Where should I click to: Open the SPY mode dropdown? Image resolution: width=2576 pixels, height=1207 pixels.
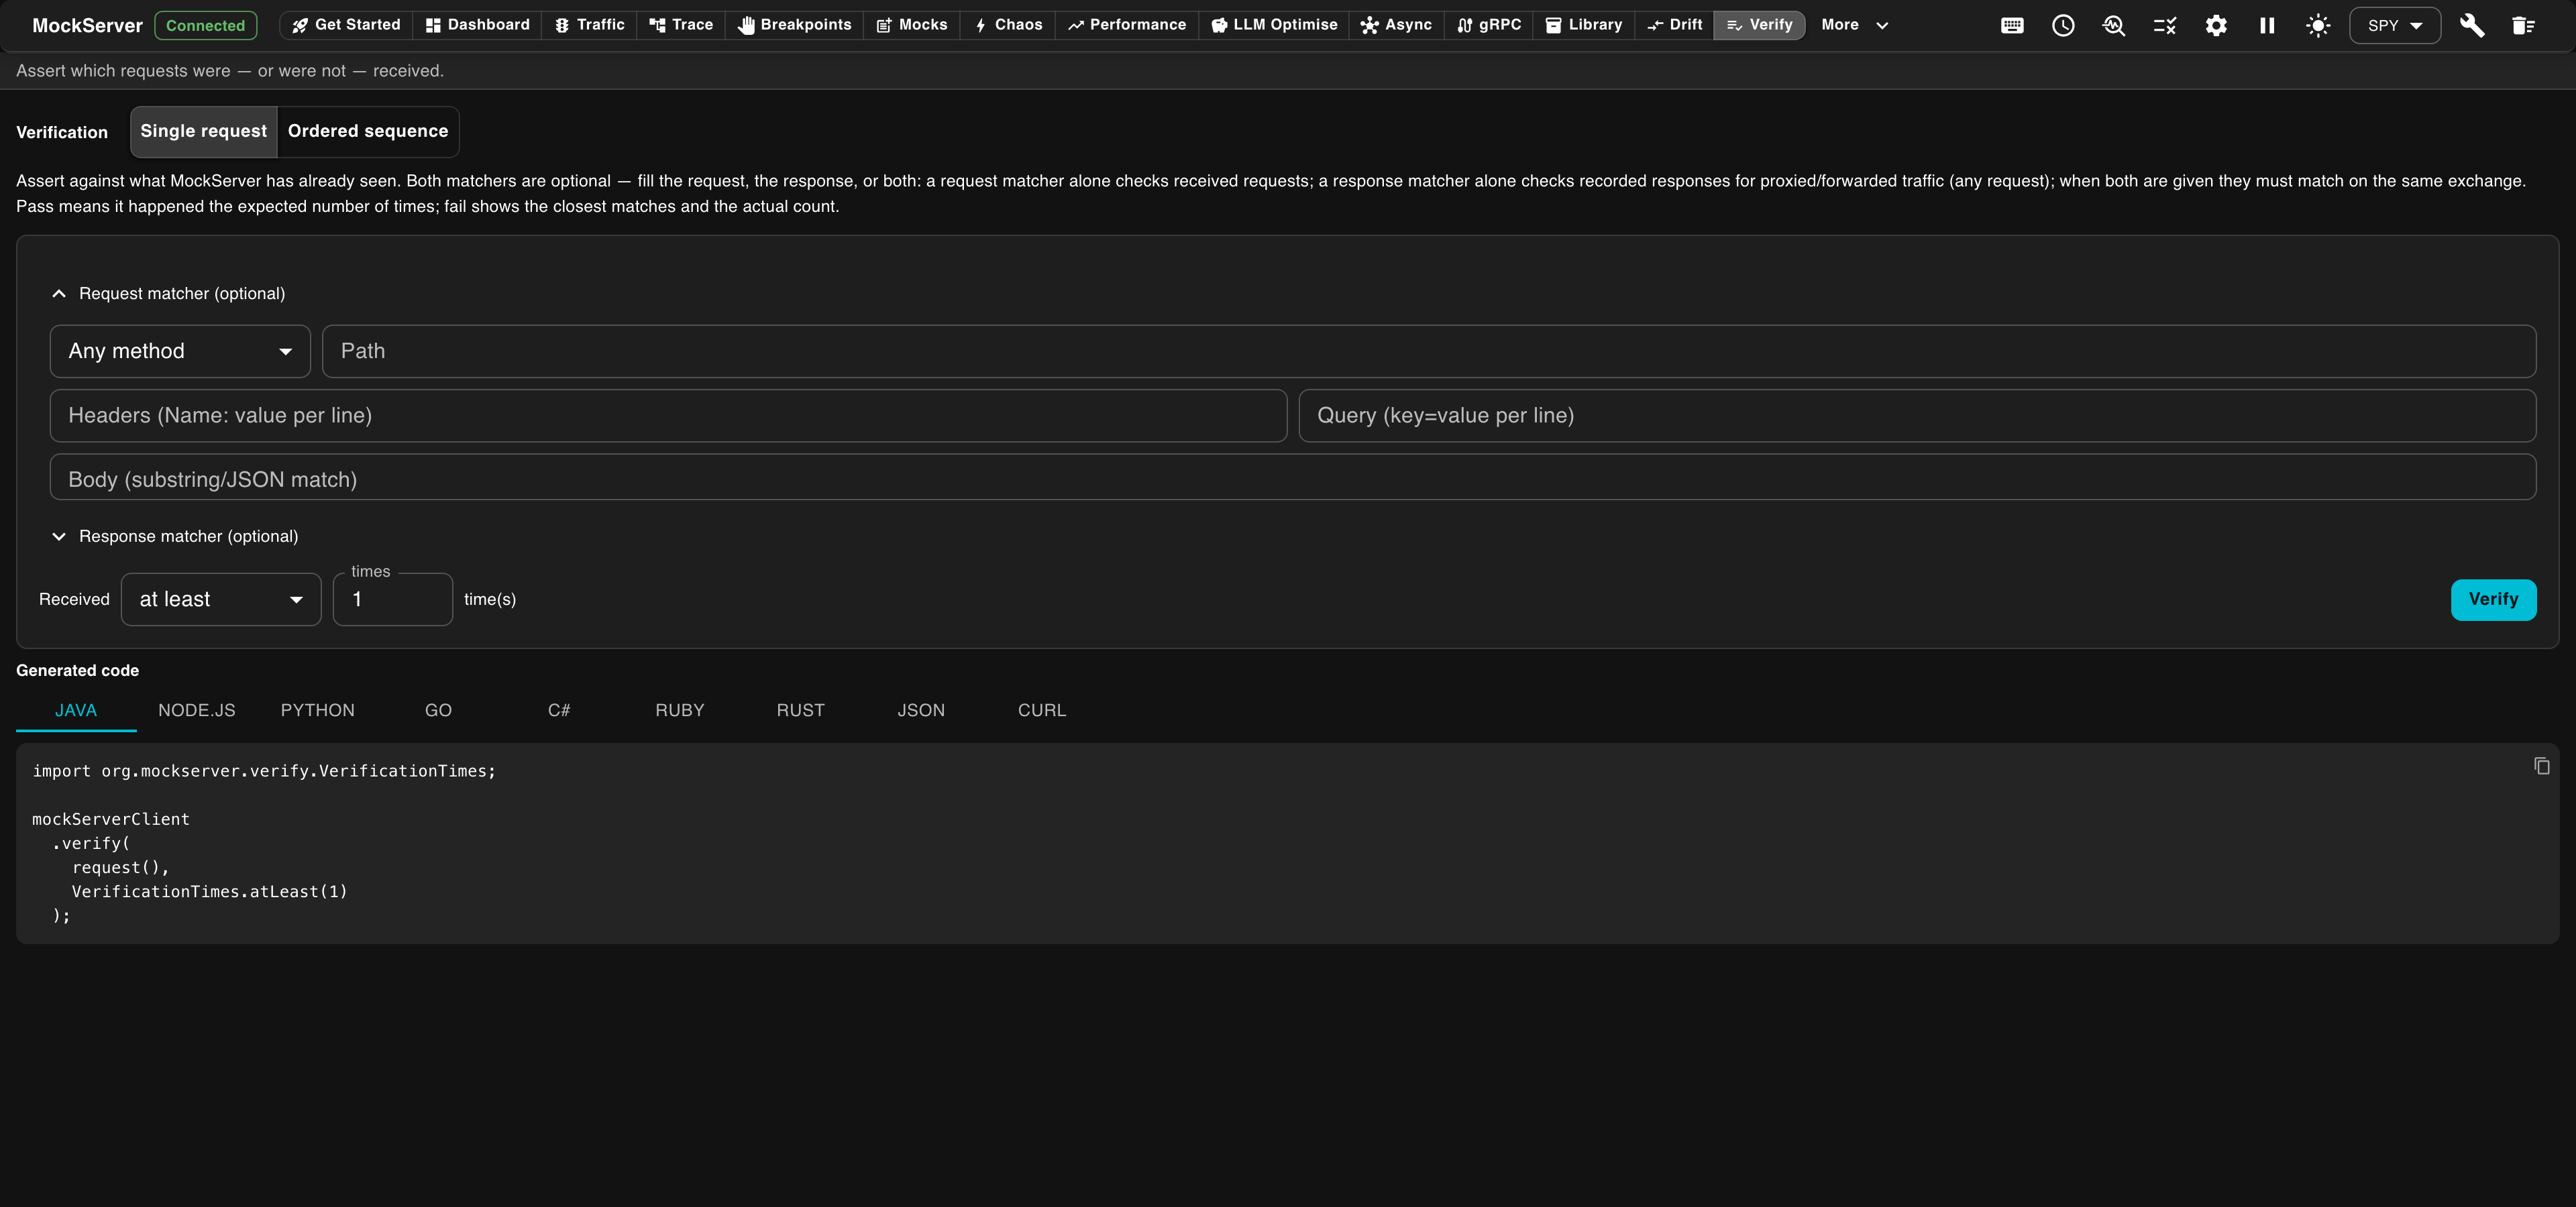tap(2395, 26)
